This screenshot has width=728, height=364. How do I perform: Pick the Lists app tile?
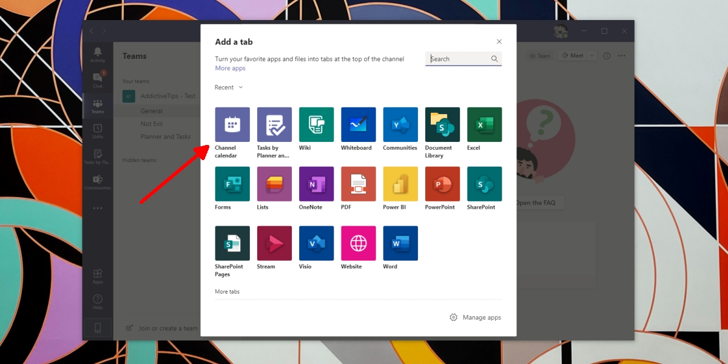coord(274,184)
